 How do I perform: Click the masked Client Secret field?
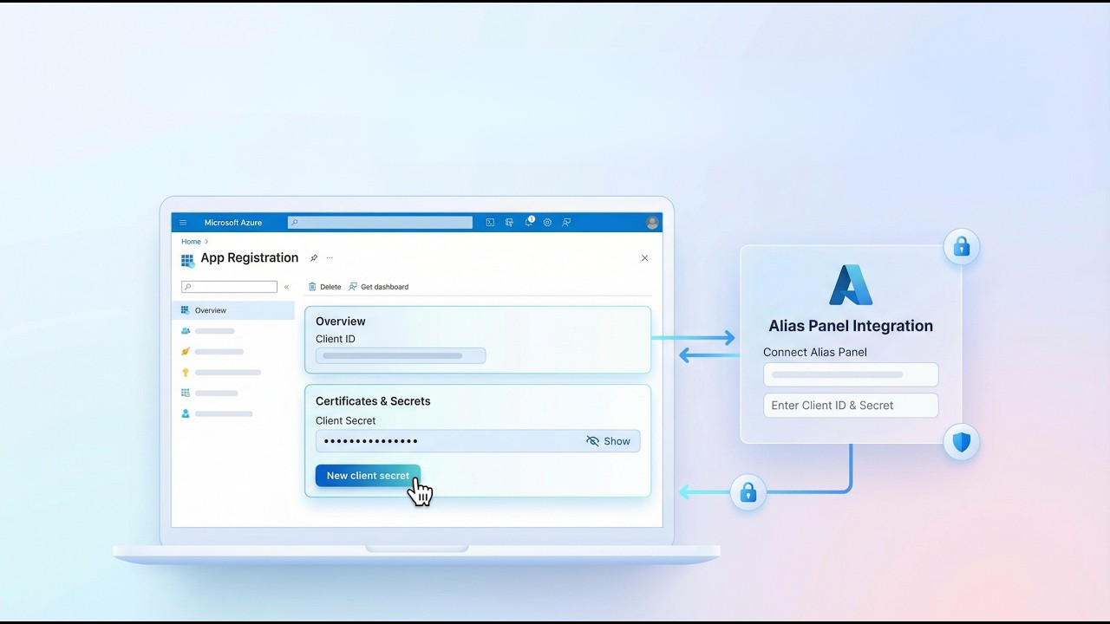coord(478,441)
